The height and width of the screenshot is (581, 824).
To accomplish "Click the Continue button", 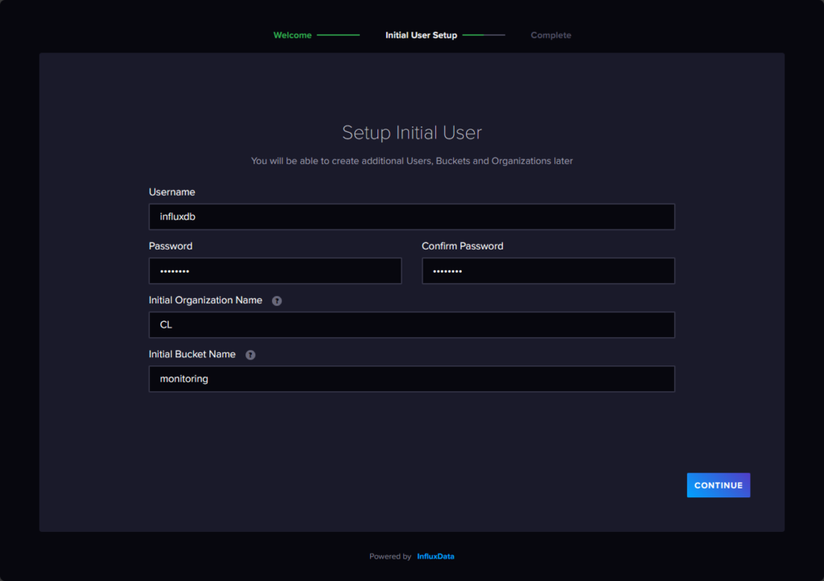I will pos(718,484).
